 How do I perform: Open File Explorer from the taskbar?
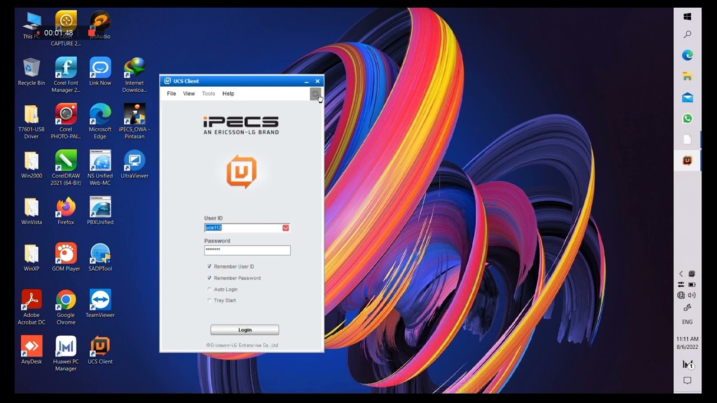click(687, 76)
